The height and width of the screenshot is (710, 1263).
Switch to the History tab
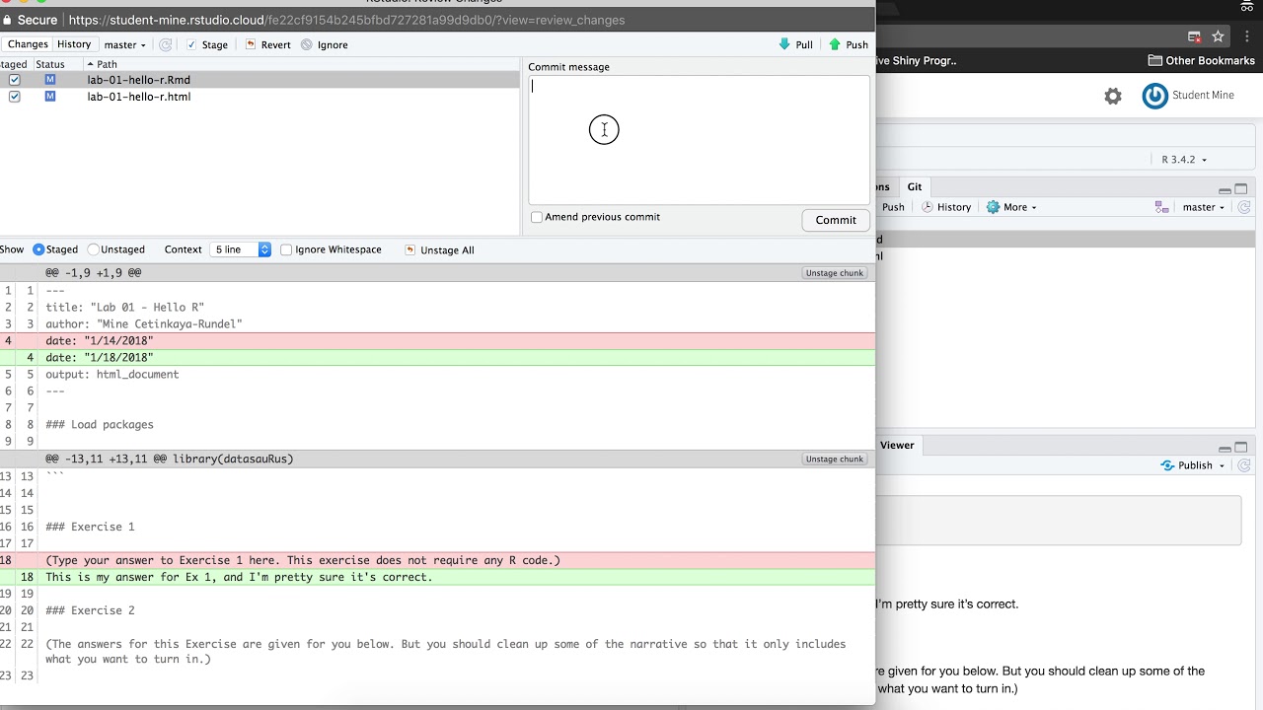[74, 44]
